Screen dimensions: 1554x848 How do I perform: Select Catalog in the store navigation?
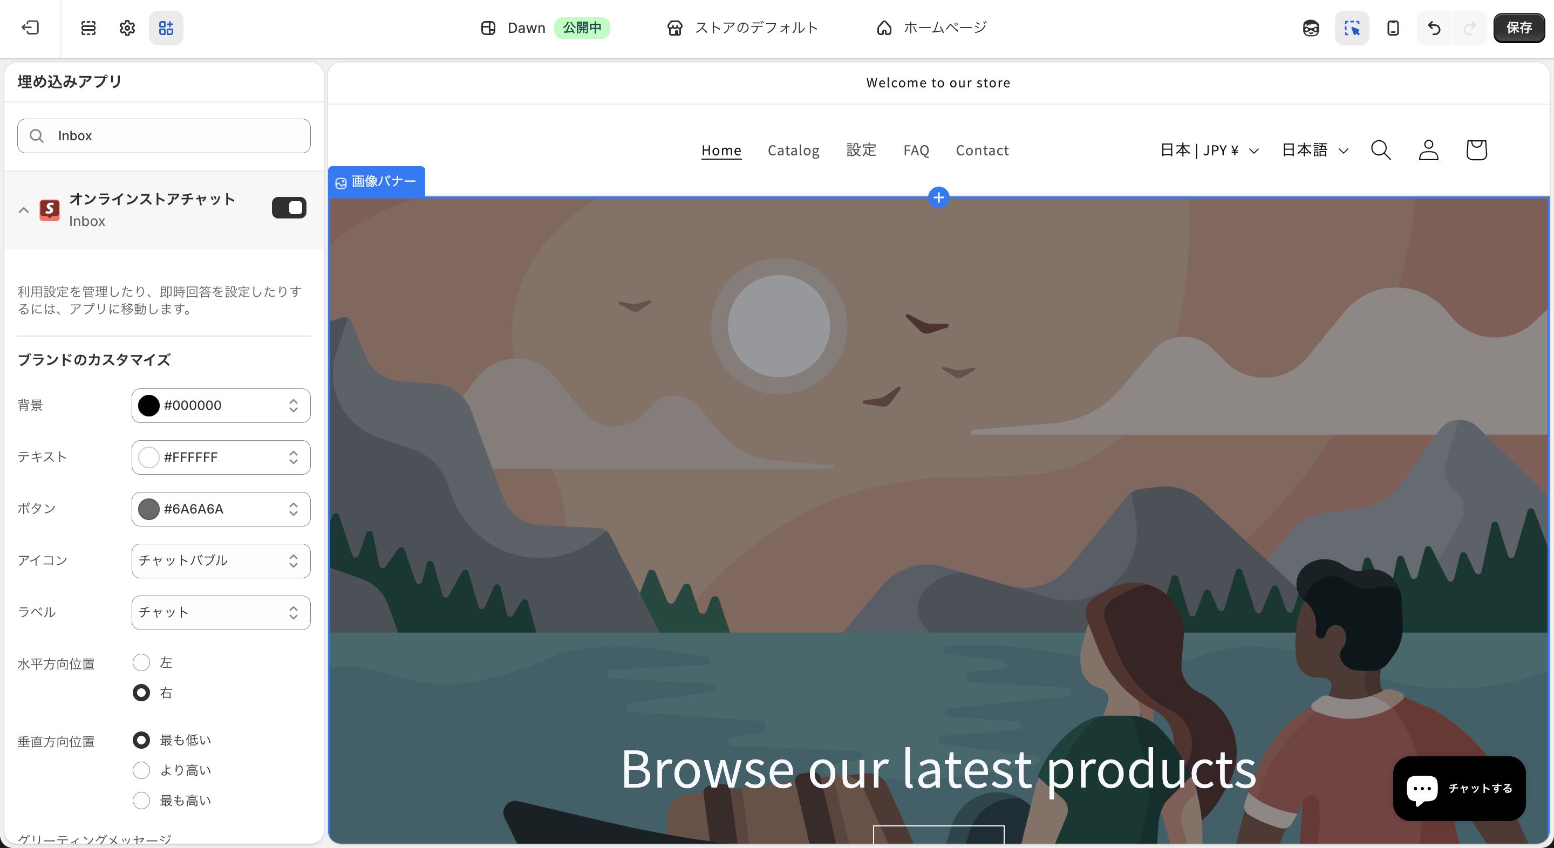793,150
